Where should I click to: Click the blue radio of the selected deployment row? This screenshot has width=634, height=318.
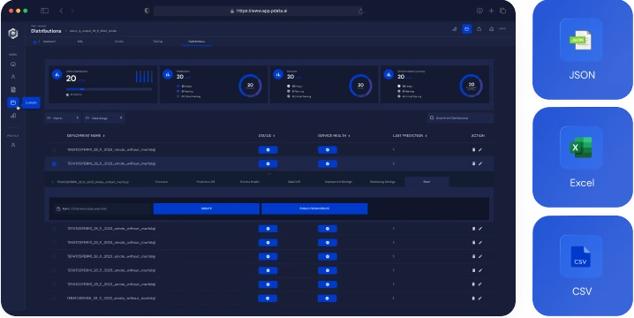pos(54,163)
